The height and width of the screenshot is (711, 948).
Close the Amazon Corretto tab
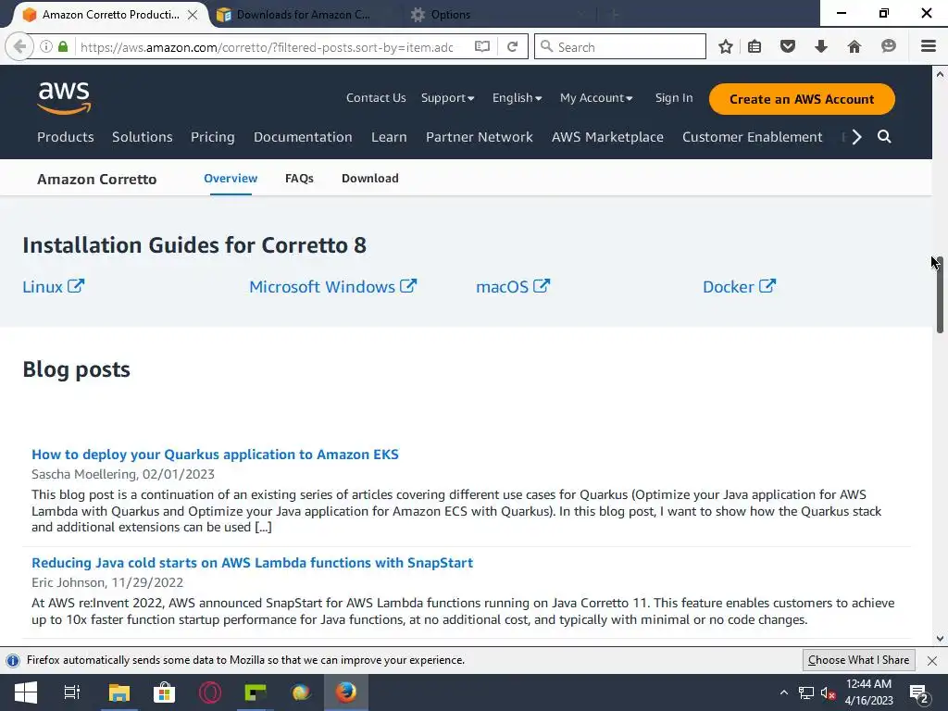coord(193,15)
